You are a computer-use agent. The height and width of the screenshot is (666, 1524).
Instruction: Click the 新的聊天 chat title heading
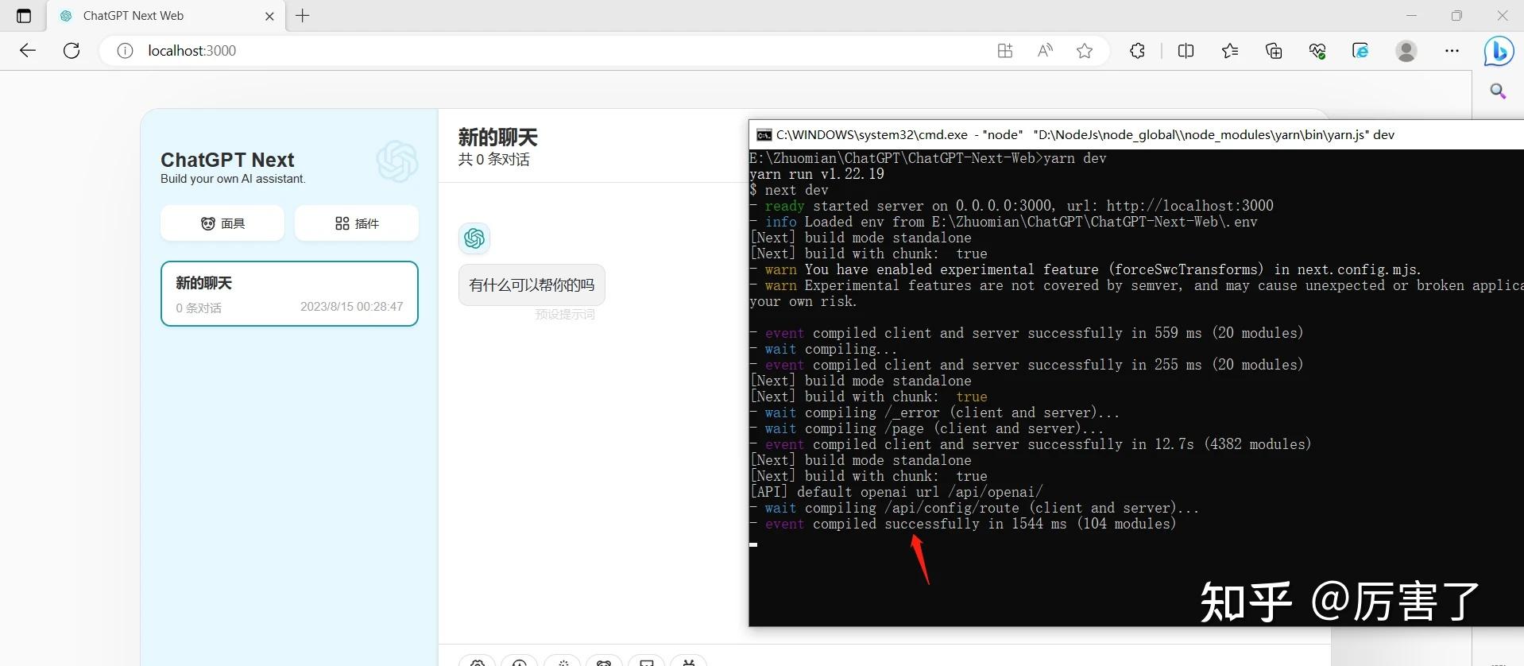498,137
